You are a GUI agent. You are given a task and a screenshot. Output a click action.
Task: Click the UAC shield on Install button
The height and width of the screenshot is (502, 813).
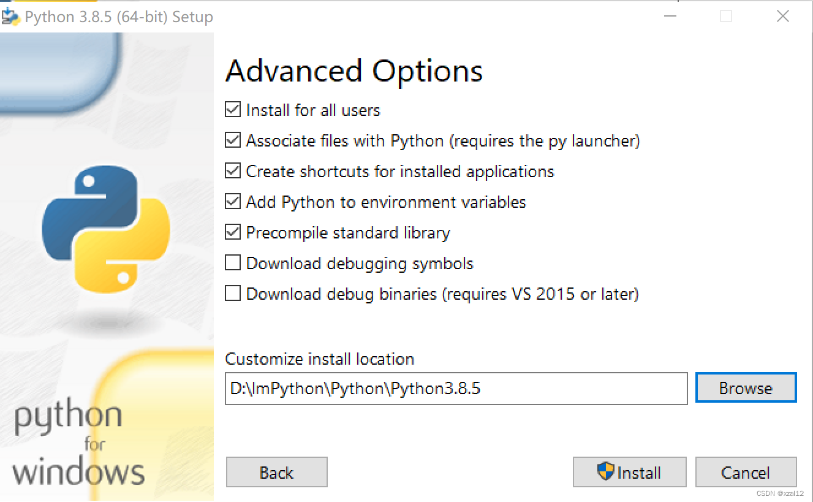pyautogui.click(x=607, y=472)
